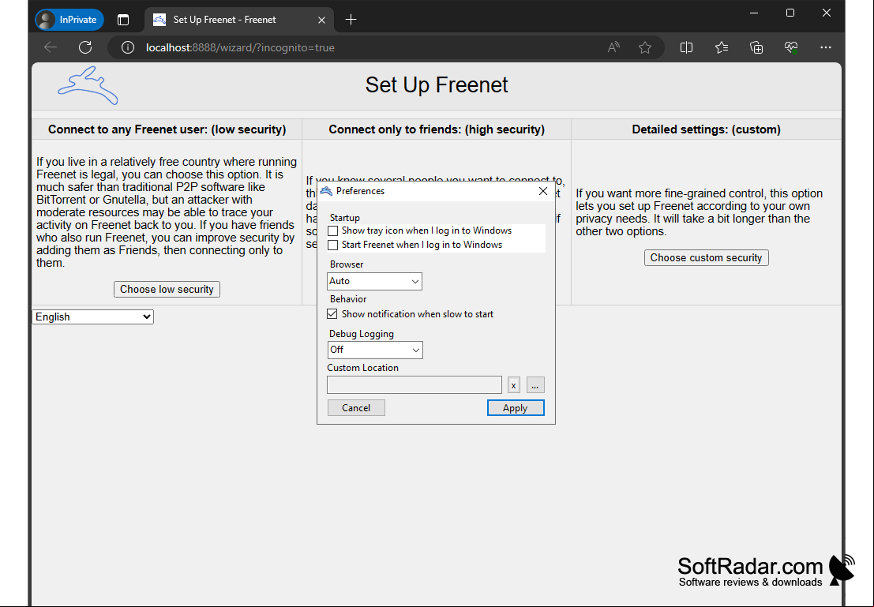This screenshot has width=874, height=607.
Task: Click the Custom Location label
Action: point(363,367)
